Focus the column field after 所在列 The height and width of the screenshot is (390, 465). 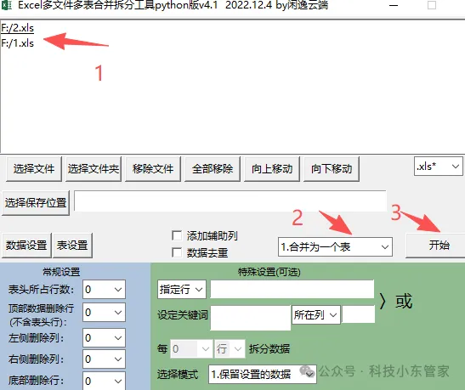(358, 314)
